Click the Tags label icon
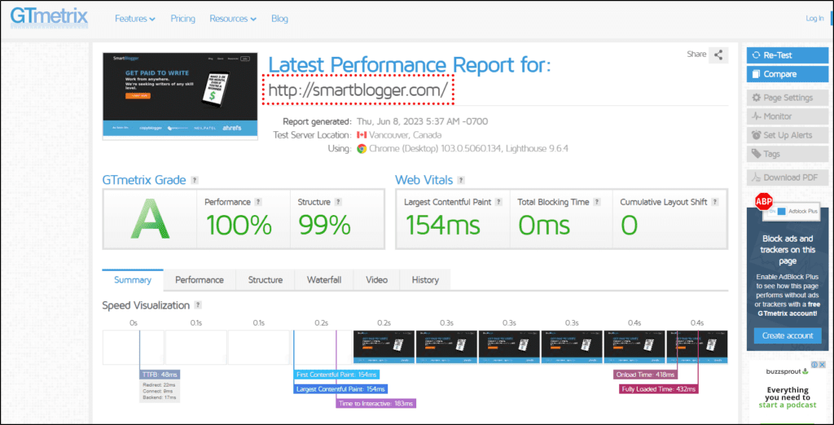The width and height of the screenshot is (834, 425). (756, 154)
